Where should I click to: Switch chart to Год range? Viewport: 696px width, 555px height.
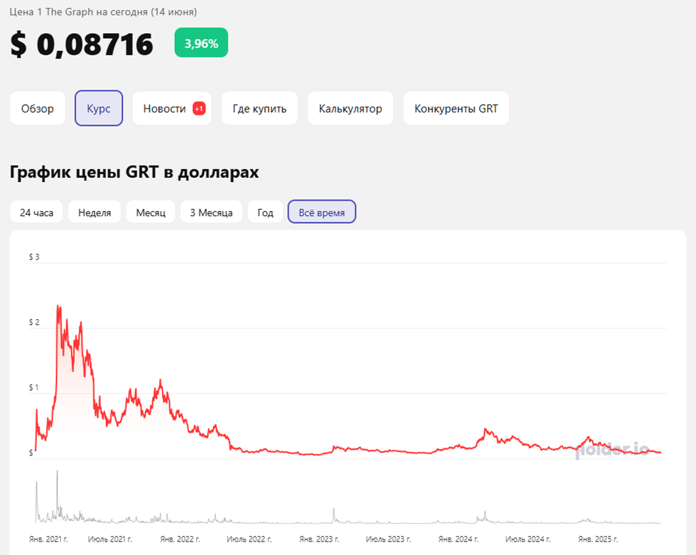[x=266, y=212]
